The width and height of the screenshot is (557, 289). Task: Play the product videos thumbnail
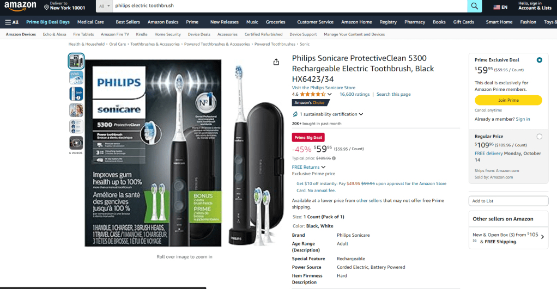[76, 143]
